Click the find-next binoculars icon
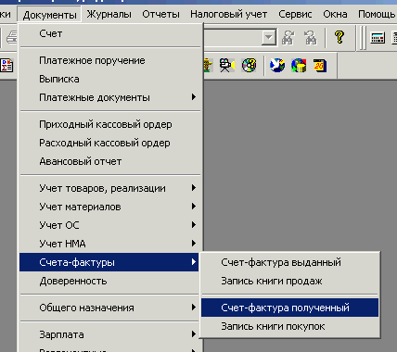Image resolution: width=397 pixels, height=352 pixels. 288,38
